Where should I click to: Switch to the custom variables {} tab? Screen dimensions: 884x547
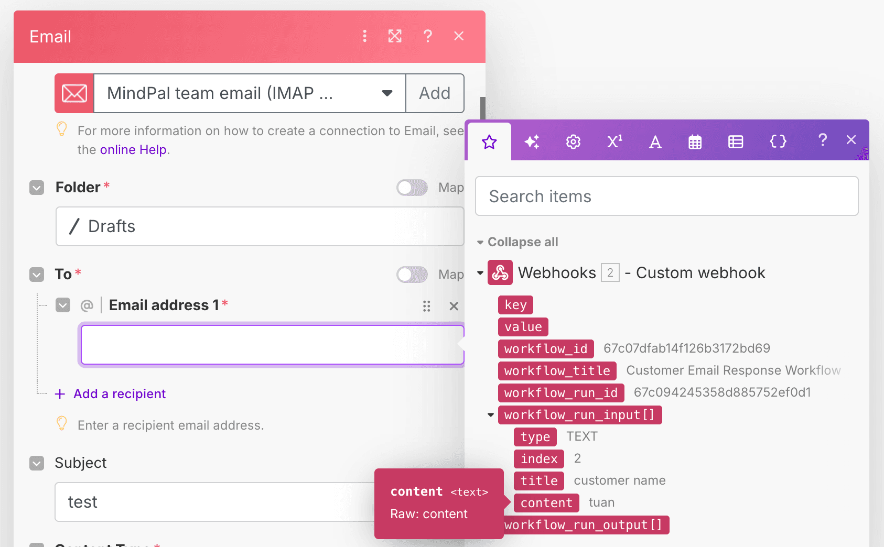click(x=778, y=141)
